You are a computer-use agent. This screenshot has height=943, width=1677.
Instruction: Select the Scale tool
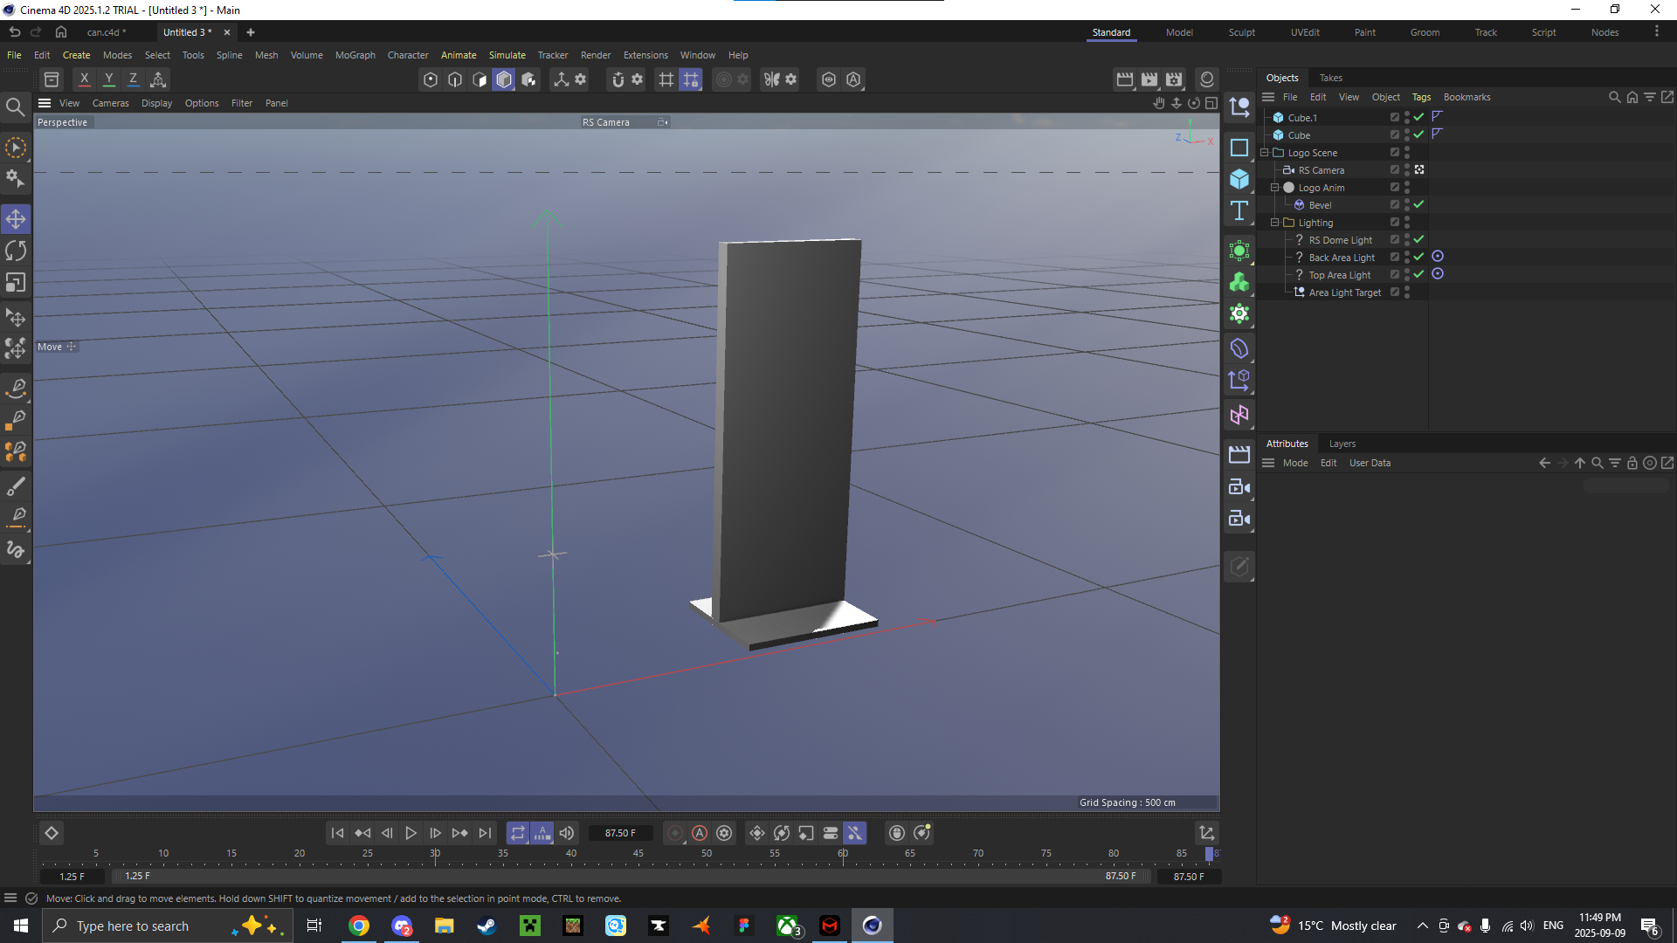click(16, 282)
